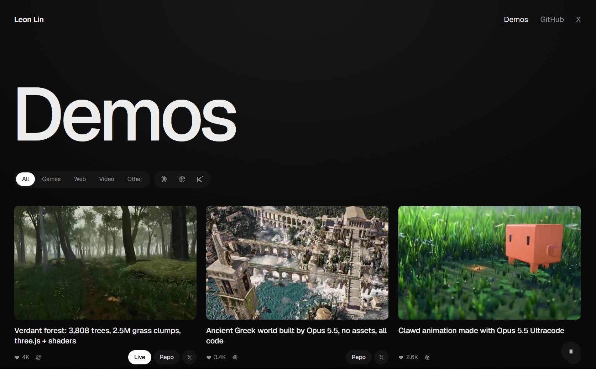
Task: Like the Clawd animation demo
Action: [401, 357]
